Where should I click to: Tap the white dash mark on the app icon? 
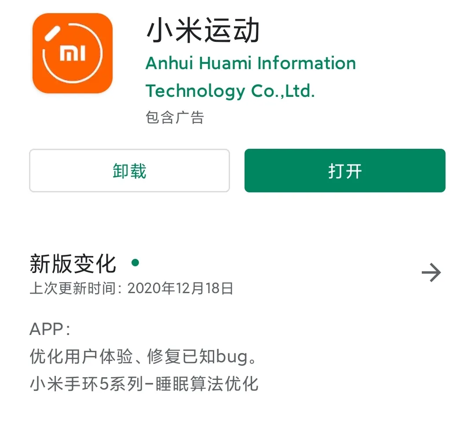click(x=52, y=33)
